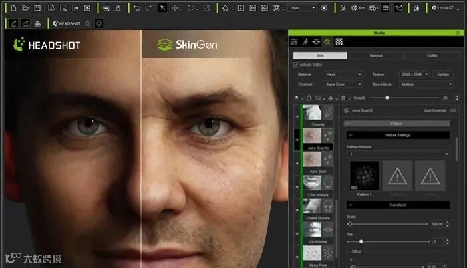Click the Scale value field 100.00
This screenshot has height=268, width=467.
click(x=437, y=224)
